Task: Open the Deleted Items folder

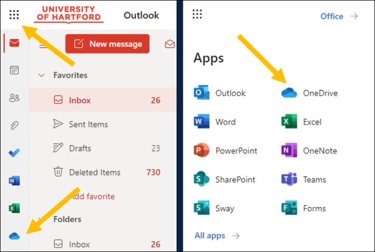Action: pos(103,172)
